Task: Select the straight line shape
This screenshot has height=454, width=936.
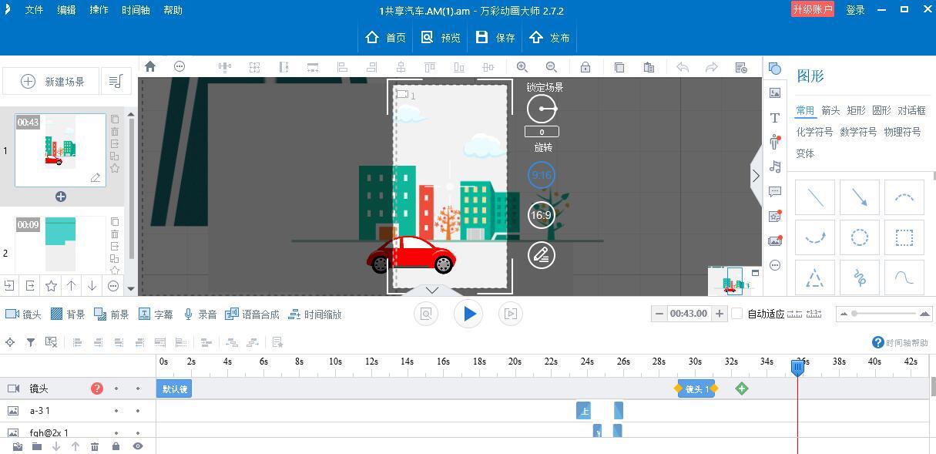Action: [x=815, y=197]
